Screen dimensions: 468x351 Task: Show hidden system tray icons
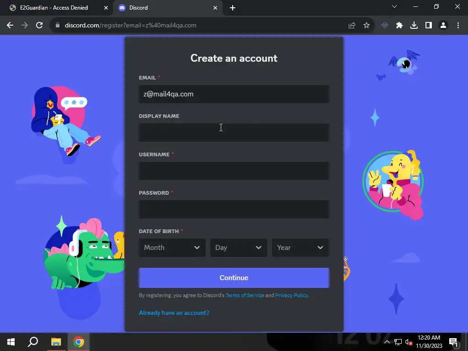tap(387, 342)
